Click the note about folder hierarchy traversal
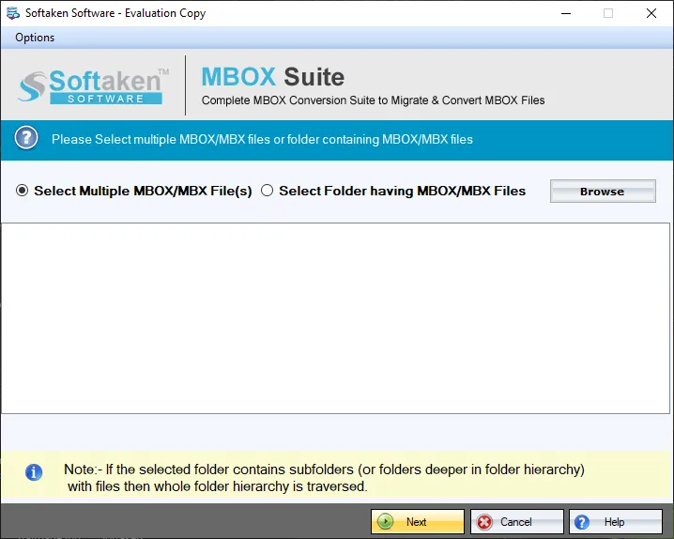 click(x=324, y=478)
